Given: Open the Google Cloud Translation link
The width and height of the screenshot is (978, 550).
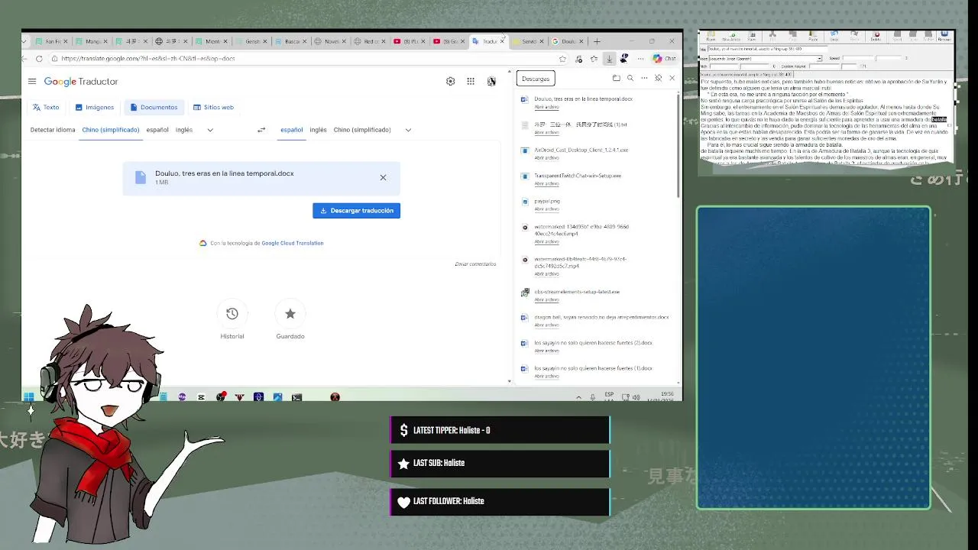Looking at the screenshot, I should point(293,243).
